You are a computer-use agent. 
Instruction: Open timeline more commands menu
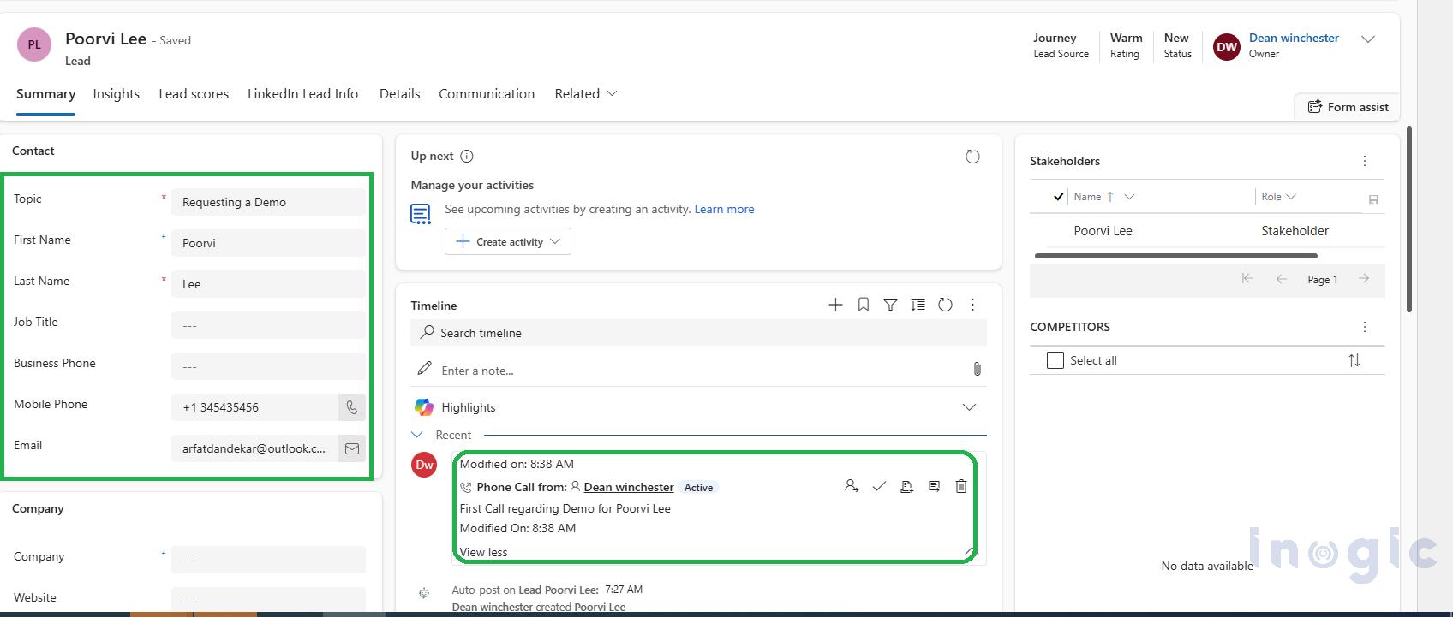tap(972, 305)
